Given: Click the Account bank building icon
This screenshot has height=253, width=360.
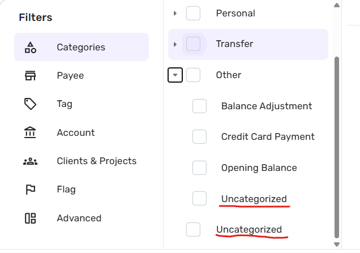Looking at the screenshot, I should [30, 132].
